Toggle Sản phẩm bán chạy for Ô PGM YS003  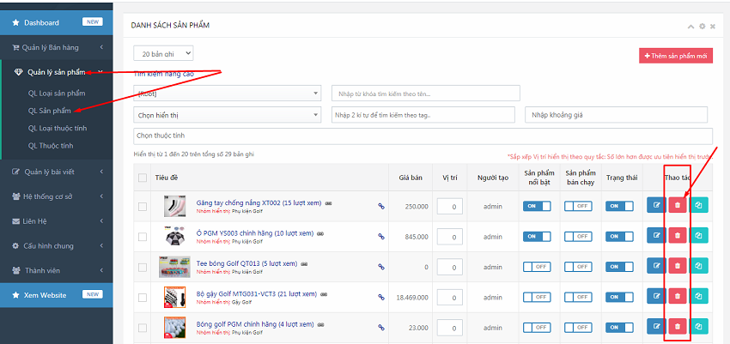coord(578,236)
